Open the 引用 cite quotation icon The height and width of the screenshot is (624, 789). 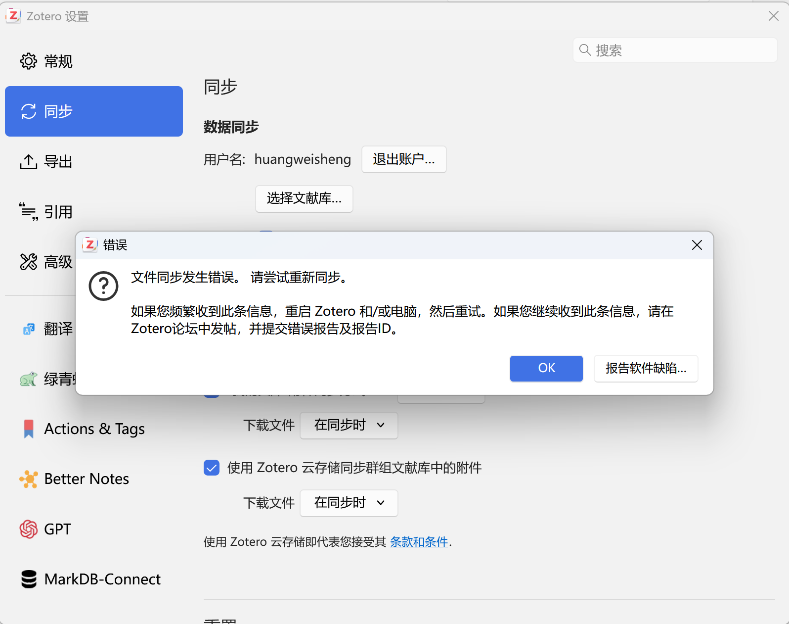(28, 212)
